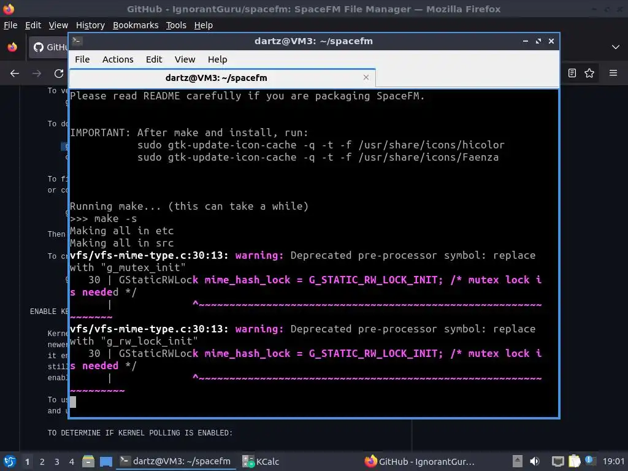Open the volume control in system tray
Image resolution: width=628 pixels, height=471 pixels.
tap(535, 461)
